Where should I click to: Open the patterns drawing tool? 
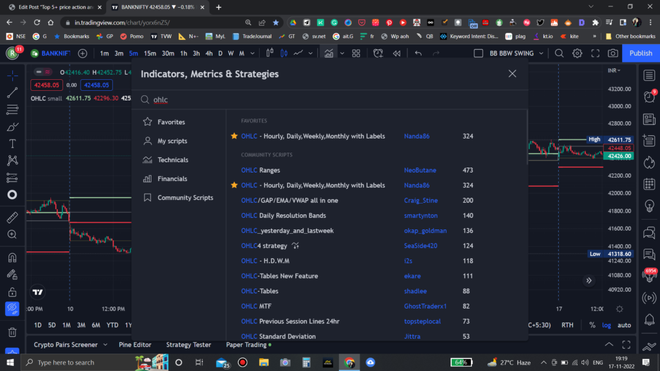(12, 160)
